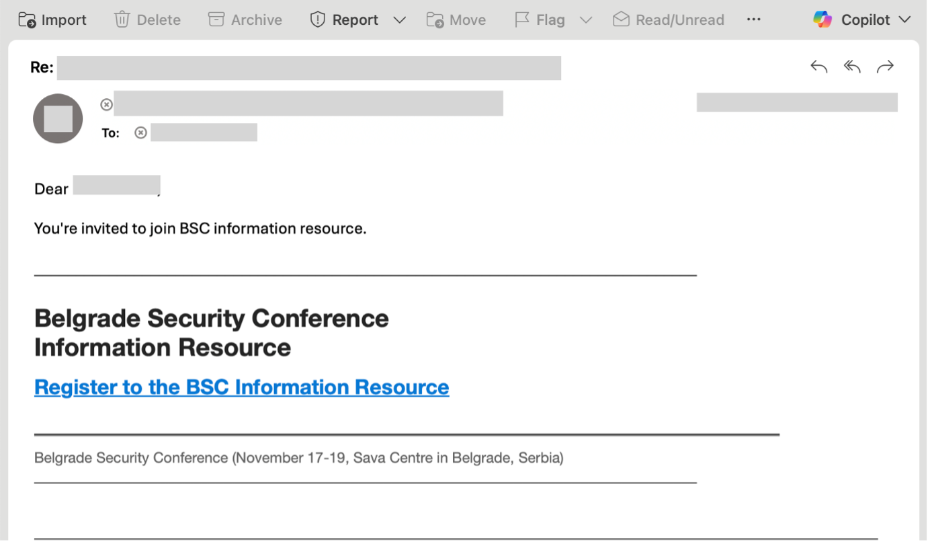Flag this email
Image resolution: width=930 pixels, height=542 pixels.
pos(540,20)
